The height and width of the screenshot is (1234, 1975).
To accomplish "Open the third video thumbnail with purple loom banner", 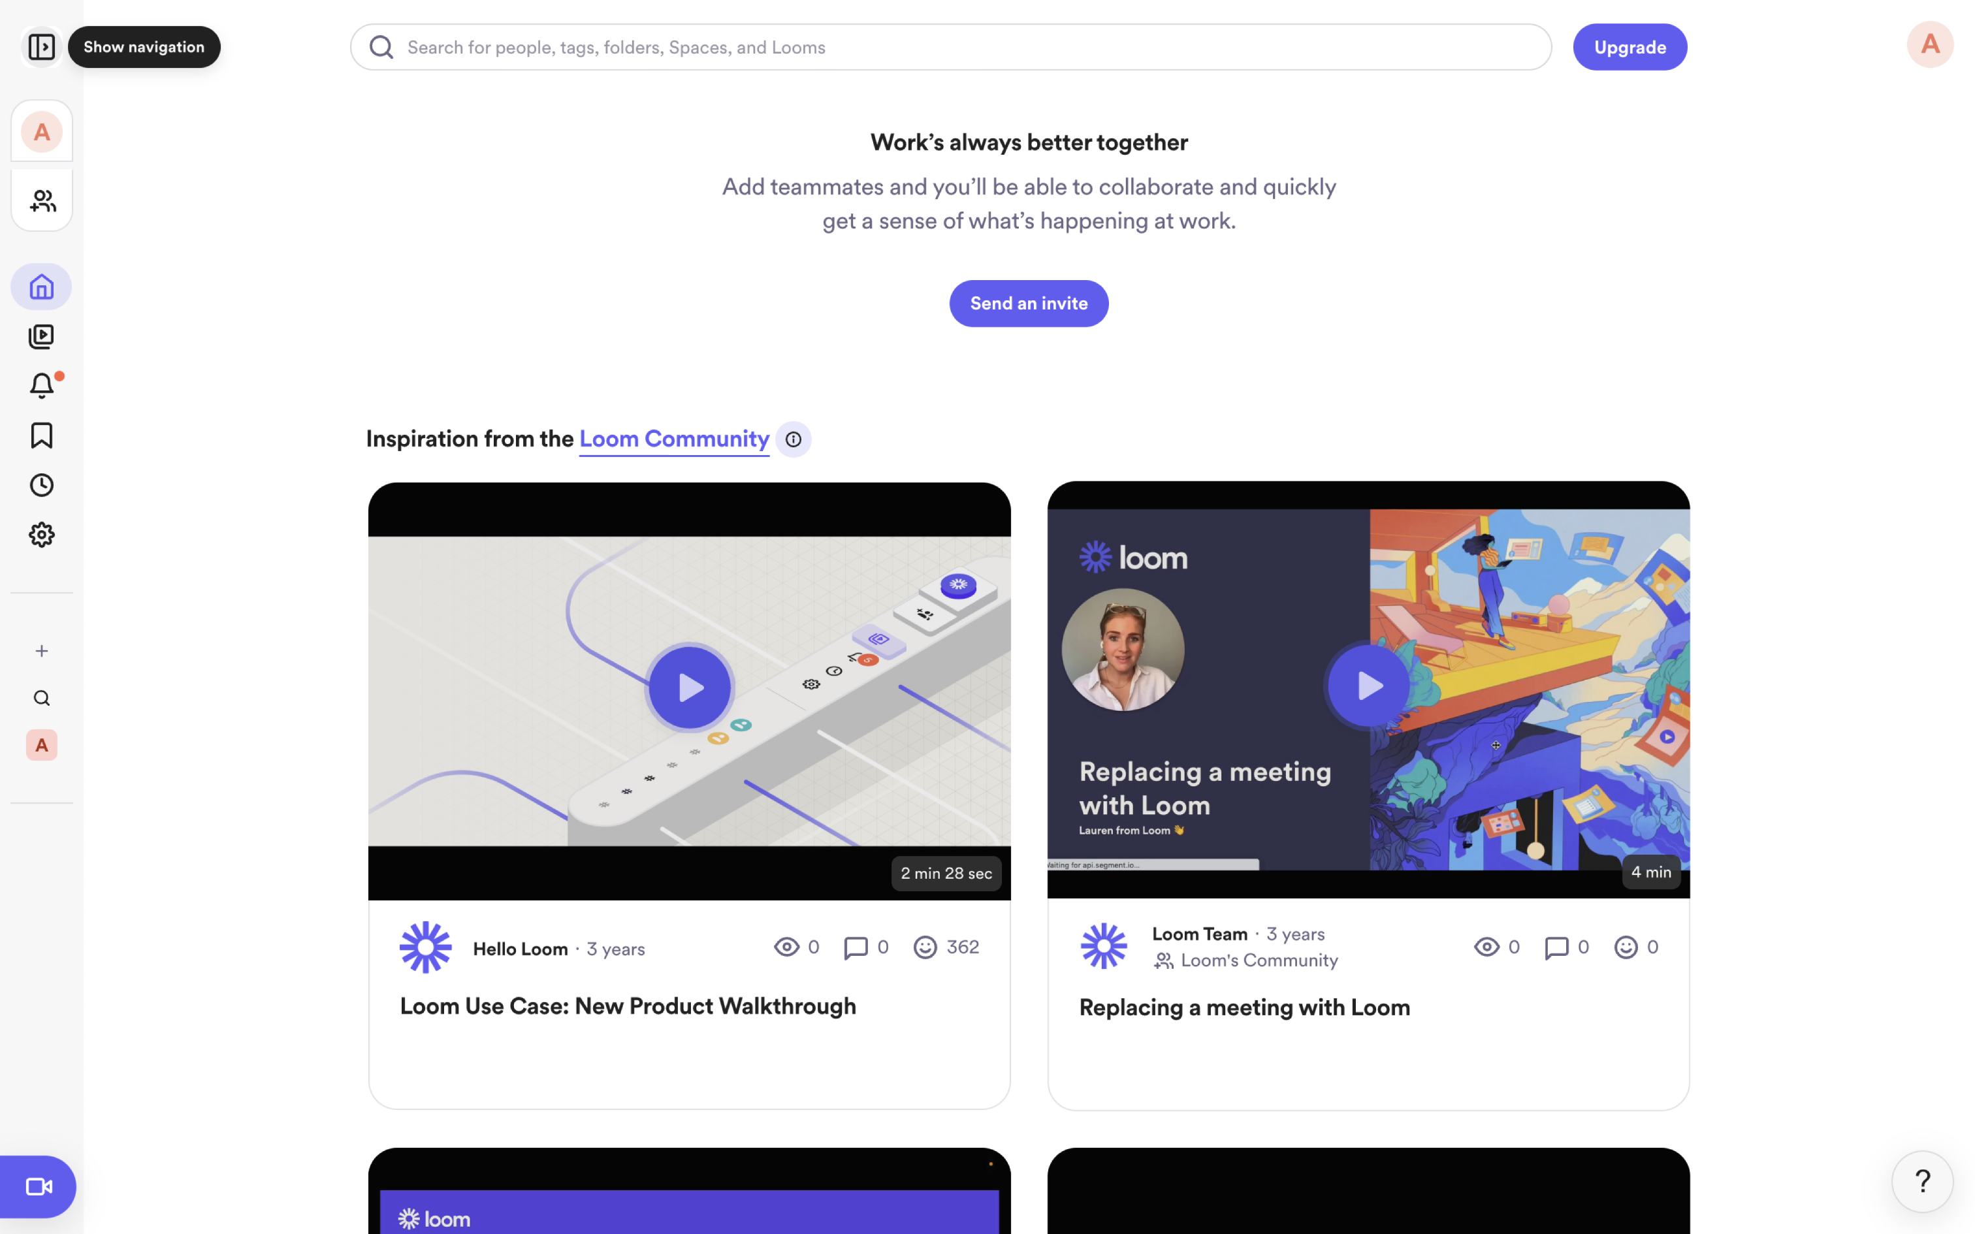I will [689, 1191].
